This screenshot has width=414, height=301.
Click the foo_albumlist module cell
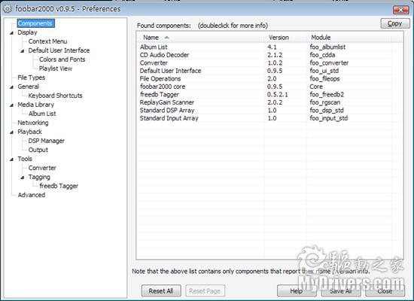pos(327,47)
